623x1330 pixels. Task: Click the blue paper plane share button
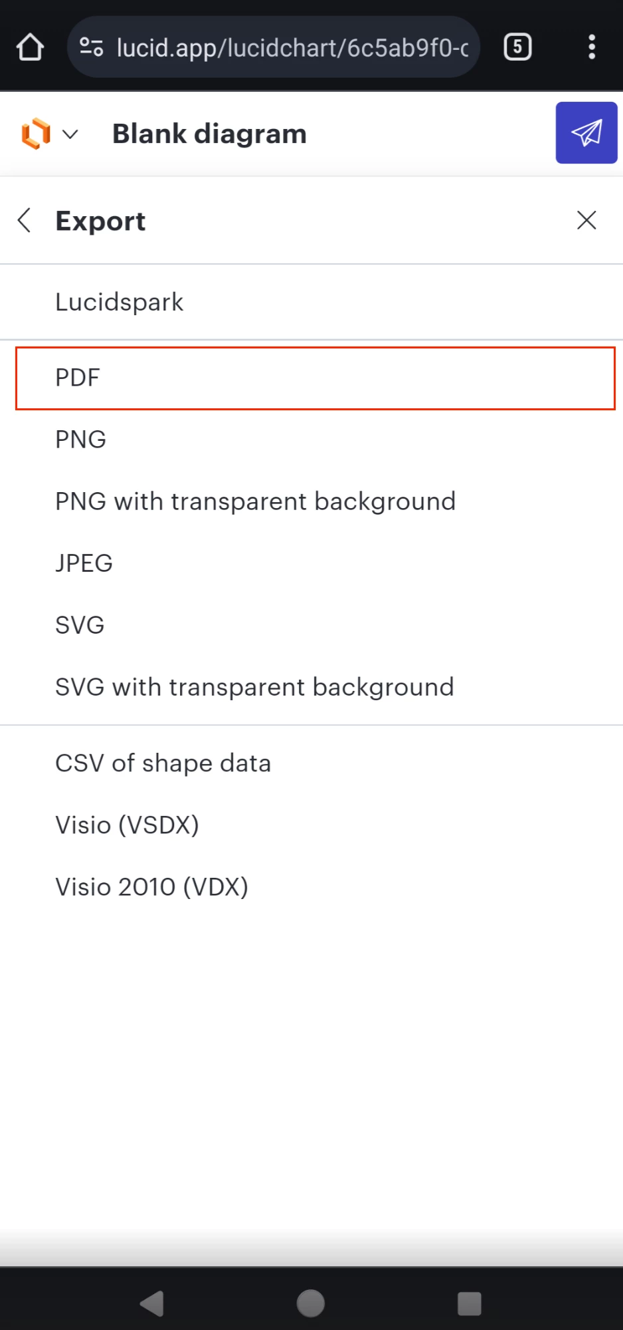[x=586, y=133]
